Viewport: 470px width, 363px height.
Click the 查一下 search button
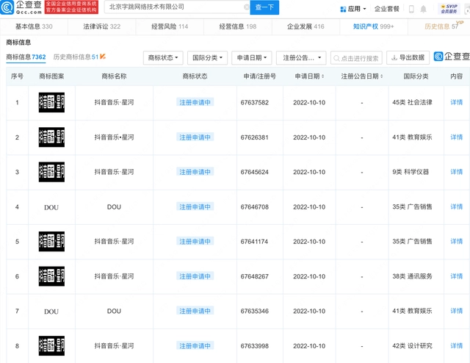pos(264,7)
